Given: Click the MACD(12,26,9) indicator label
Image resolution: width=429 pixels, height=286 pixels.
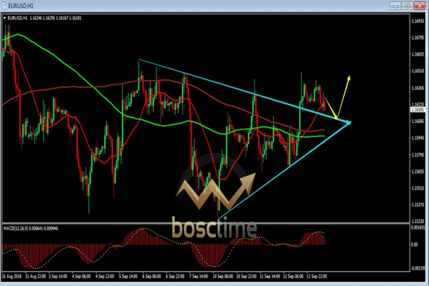Looking at the screenshot, I should click(16, 227).
